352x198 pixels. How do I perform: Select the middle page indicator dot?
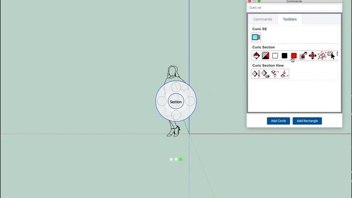click(x=176, y=159)
